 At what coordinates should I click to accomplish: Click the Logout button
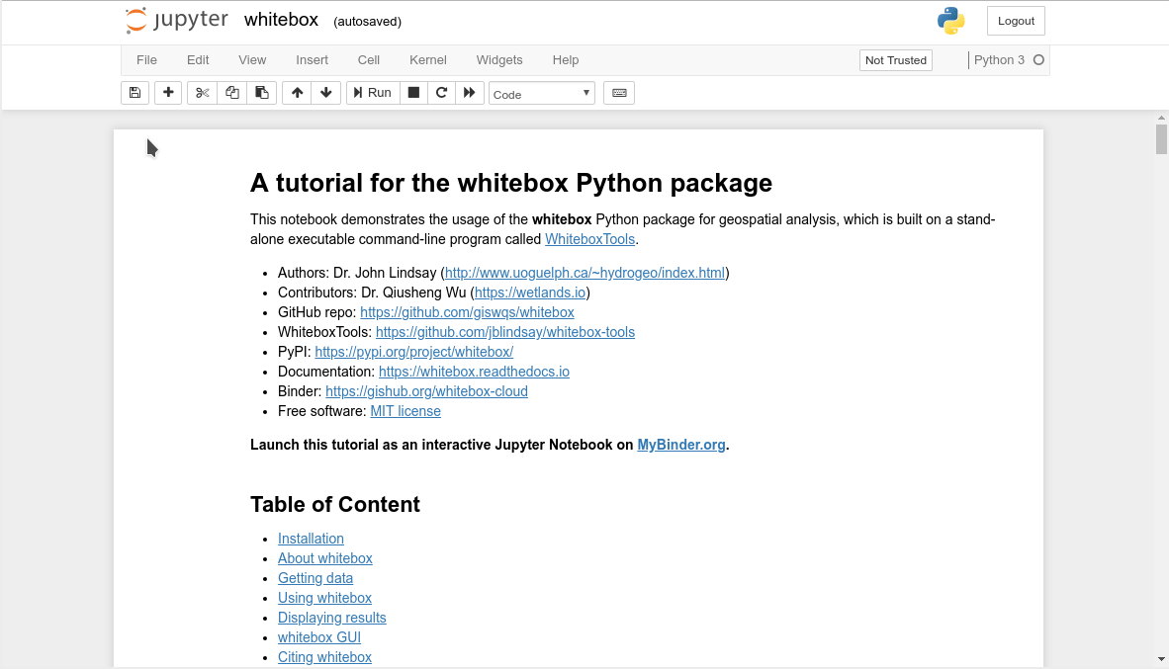(1016, 21)
